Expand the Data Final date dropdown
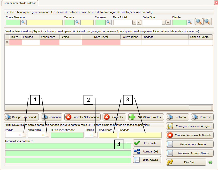 tap(163, 22)
